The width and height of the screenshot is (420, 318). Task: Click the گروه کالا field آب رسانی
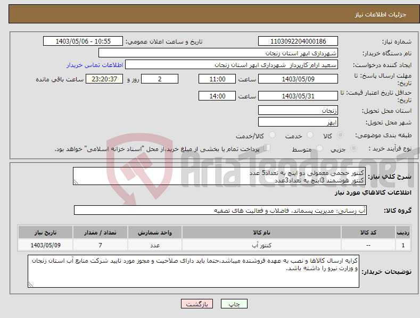220,211
